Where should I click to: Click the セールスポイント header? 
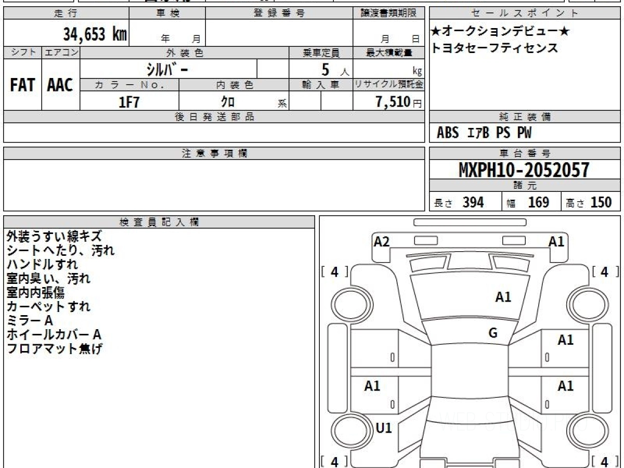[525, 14]
